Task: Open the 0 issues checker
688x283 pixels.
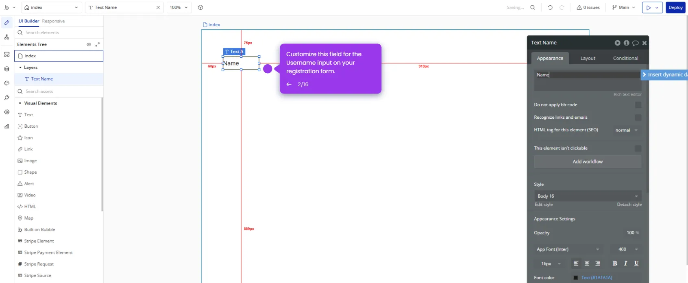Action: pos(588,7)
